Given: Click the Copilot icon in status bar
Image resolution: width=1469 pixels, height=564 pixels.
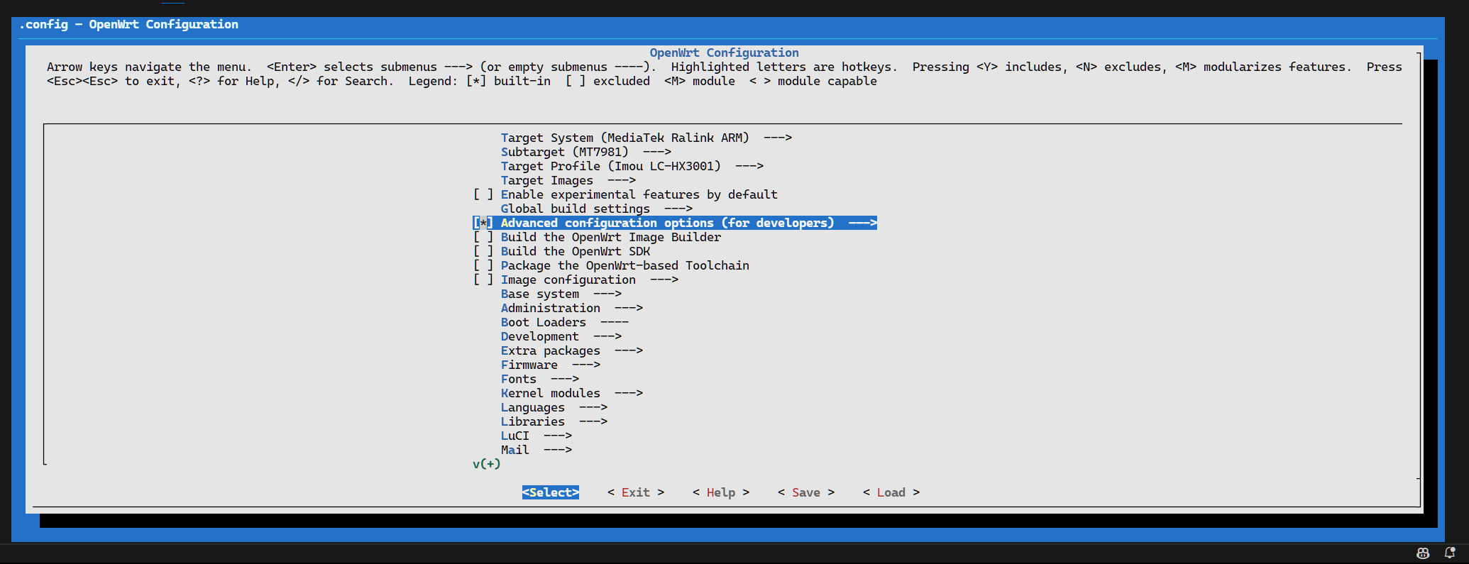Looking at the screenshot, I should click(x=1423, y=553).
